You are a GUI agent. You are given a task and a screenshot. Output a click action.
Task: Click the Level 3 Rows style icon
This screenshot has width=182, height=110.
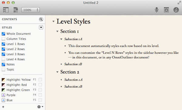[x=3, y=54]
